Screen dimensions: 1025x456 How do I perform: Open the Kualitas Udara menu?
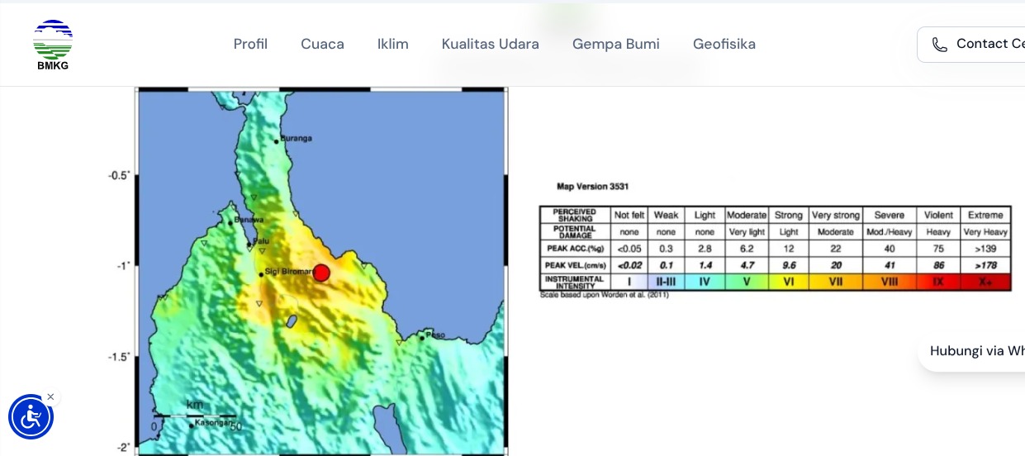pos(491,44)
